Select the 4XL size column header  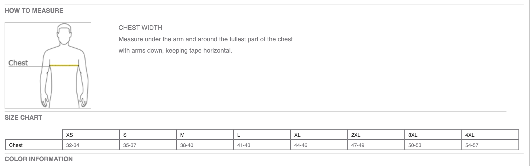coord(470,135)
